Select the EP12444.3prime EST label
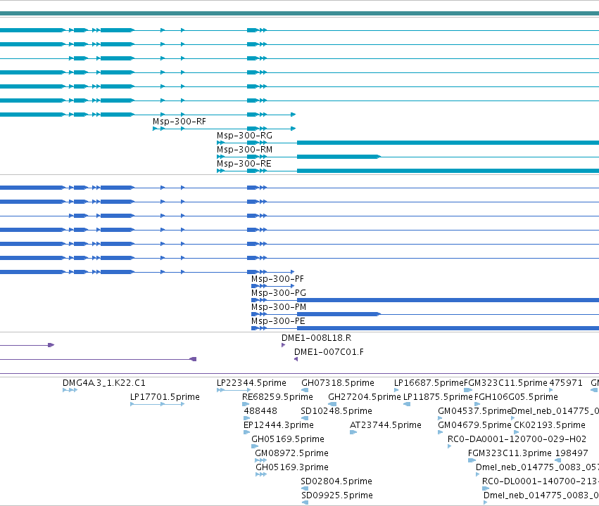Viewport: 599px width, 506px height. (x=279, y=426)
